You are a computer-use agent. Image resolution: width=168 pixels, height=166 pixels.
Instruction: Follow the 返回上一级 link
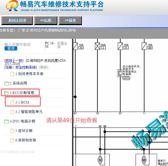(14, 61)
